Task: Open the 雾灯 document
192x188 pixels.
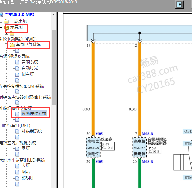Action: point(25,148)
